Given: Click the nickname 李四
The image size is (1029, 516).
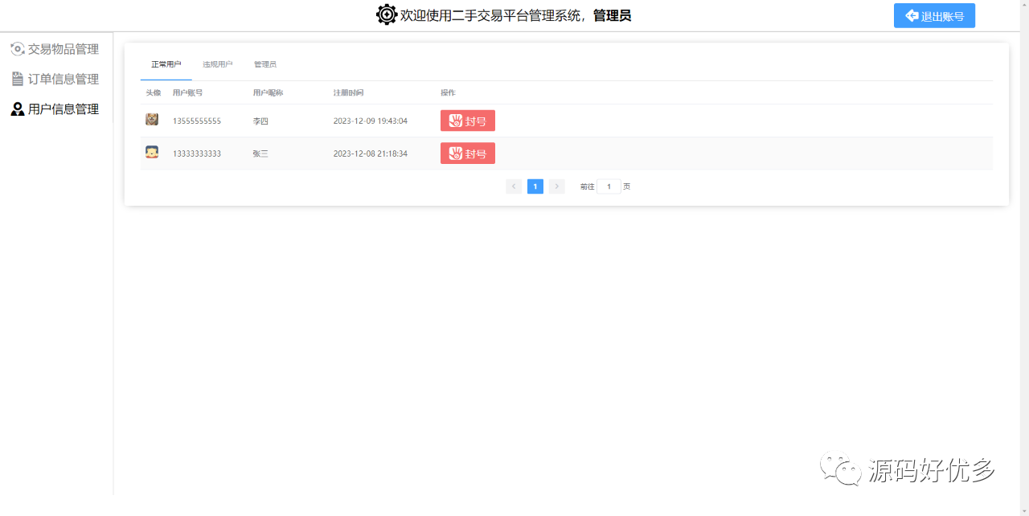Looking at the screenshot, I should (260, 121).
